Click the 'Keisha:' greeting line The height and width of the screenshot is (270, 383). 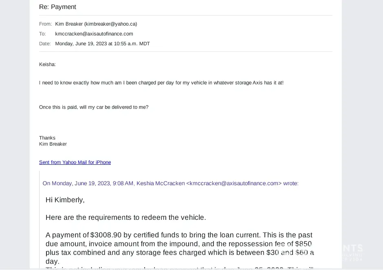(47, 64)
